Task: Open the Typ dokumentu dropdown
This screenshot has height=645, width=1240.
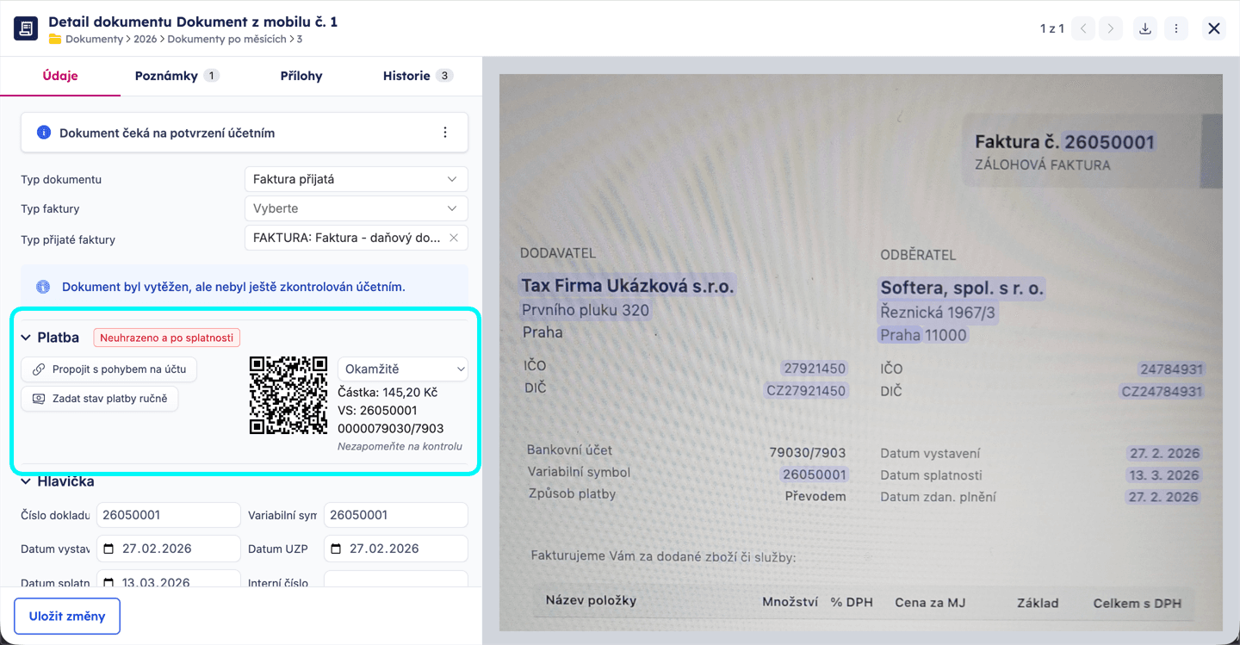Action: (356, 179)
